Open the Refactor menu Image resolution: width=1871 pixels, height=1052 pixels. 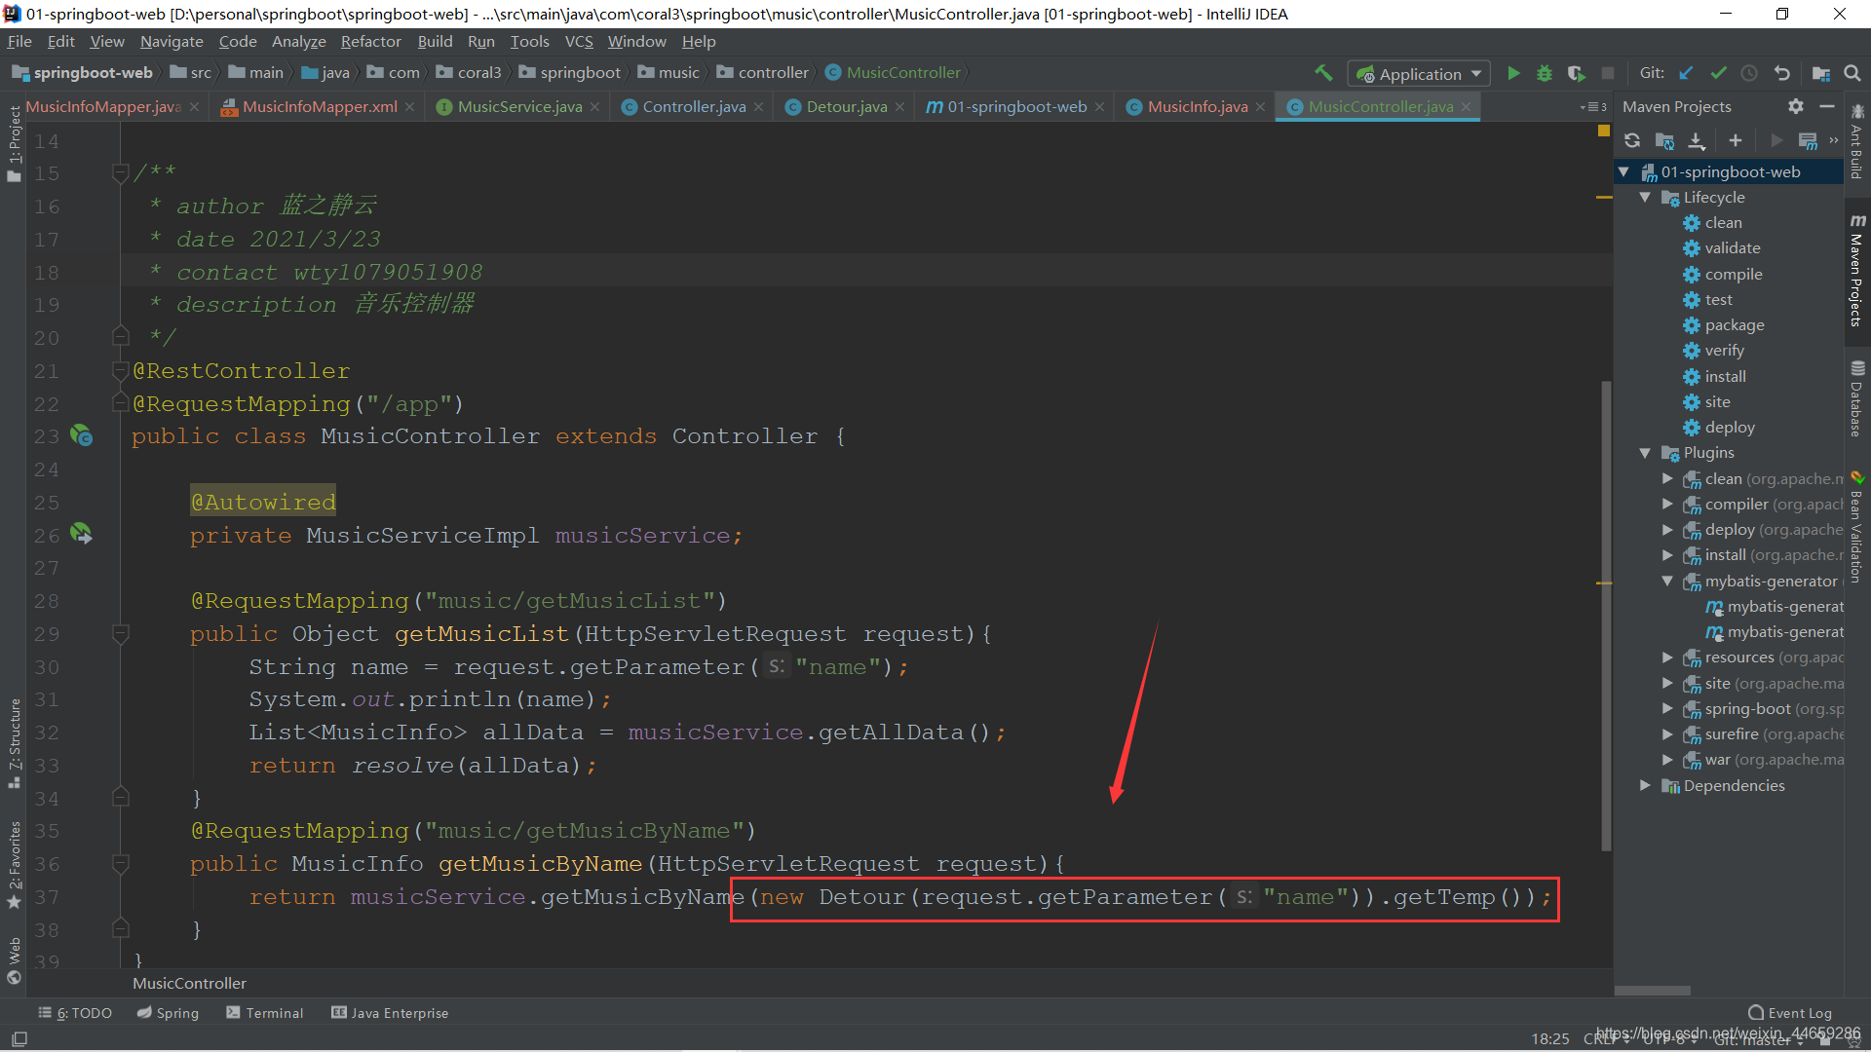tap(370, 41)
